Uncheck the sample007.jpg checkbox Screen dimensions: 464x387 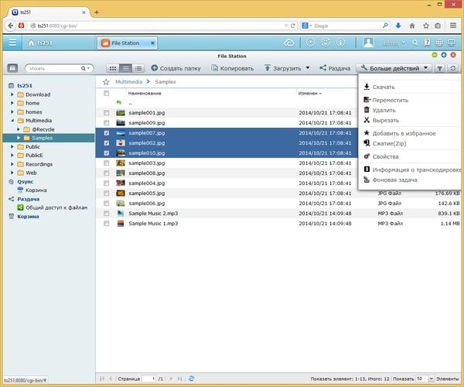[x=107, y=133]
